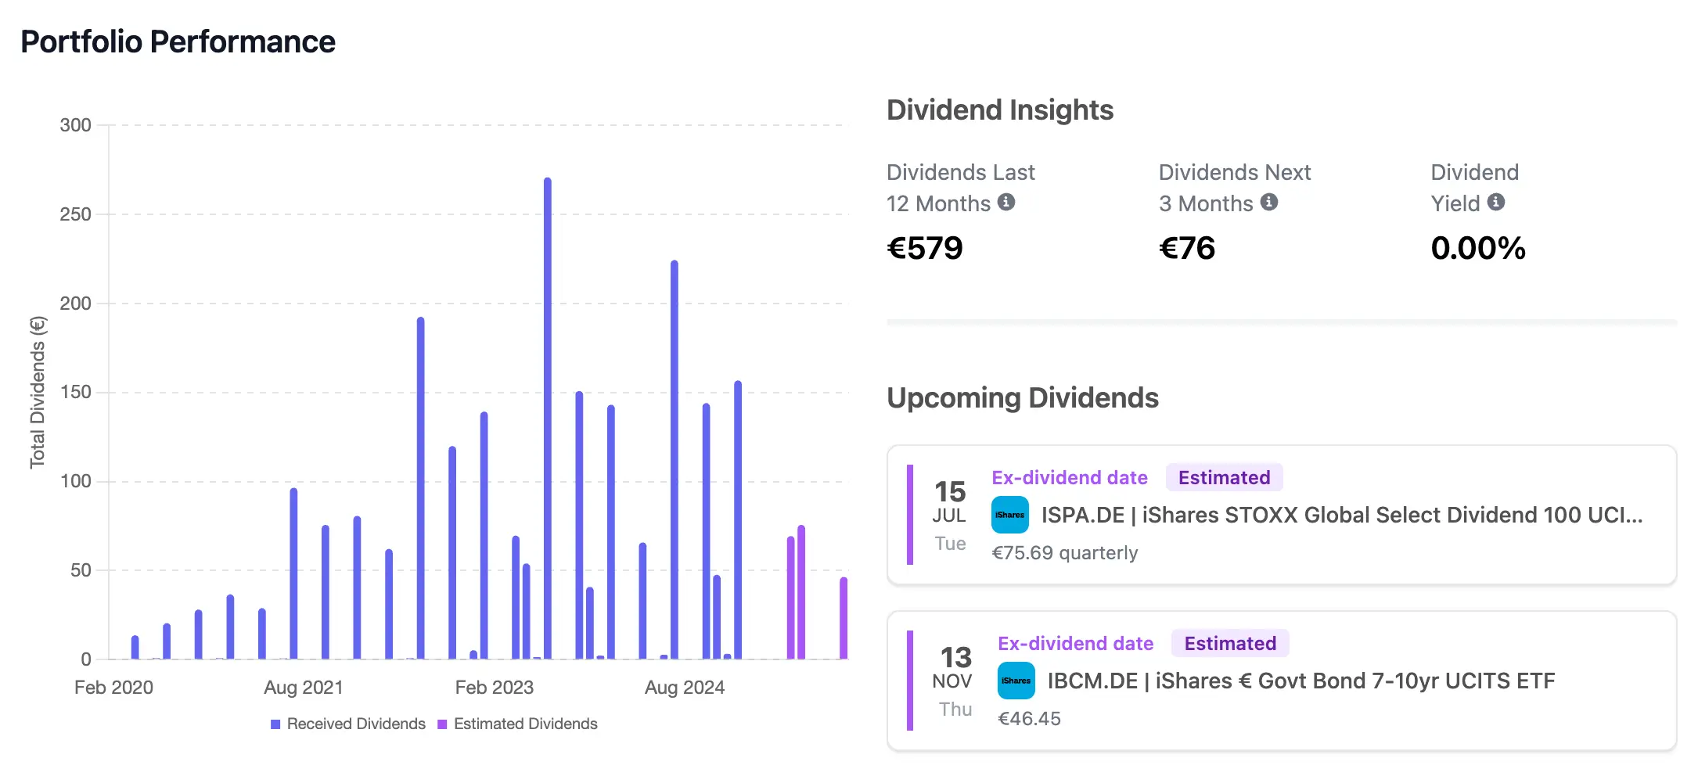This screenshot has width=1698, height=776.
Task: Click the 15 JUL date block
Action: click(x=950, y=515)
